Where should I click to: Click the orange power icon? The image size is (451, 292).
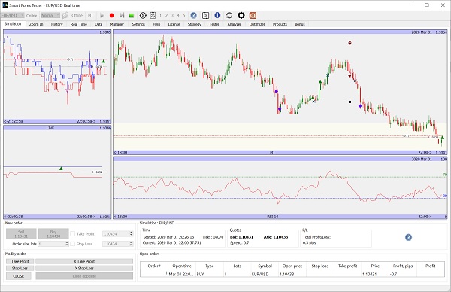[253, 15]
